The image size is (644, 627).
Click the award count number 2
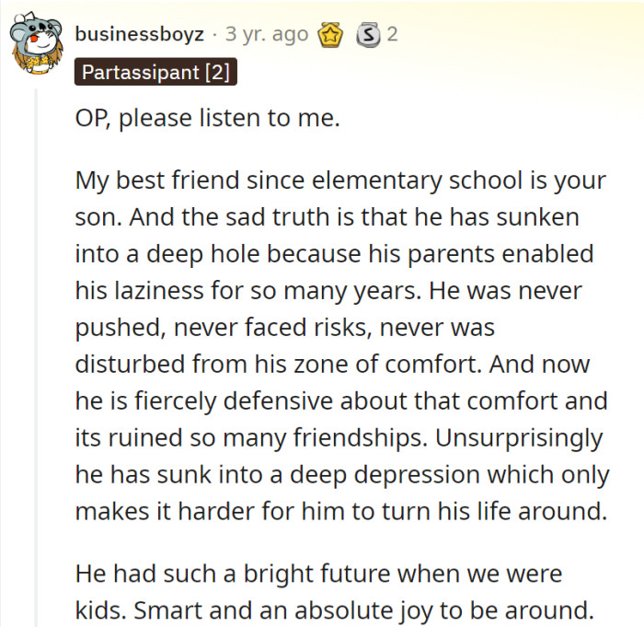[392, 34]
